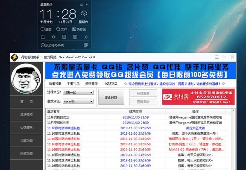Toggle the green eye protection icon

point(53,37)
